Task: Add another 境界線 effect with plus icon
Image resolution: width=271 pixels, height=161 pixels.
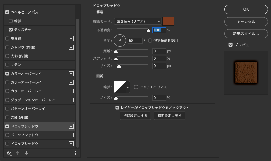Action: (71, 38)
